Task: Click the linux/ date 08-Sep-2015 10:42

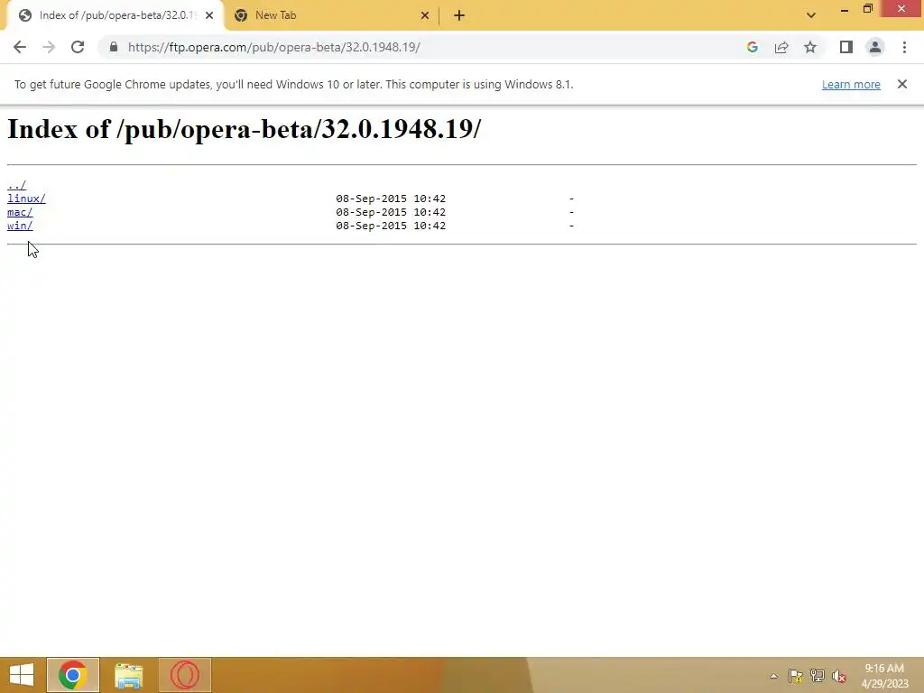Action: coord(391,199)
